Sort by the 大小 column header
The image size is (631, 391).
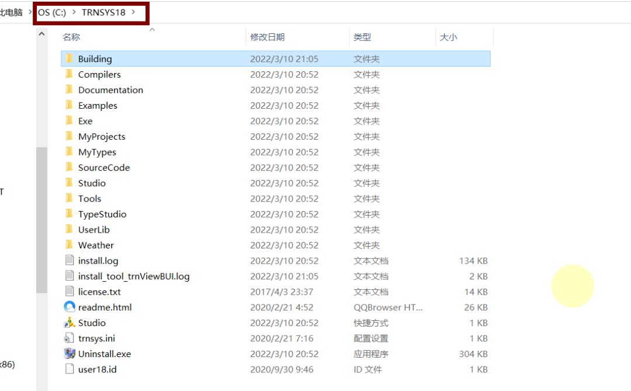tap(448, 37)
